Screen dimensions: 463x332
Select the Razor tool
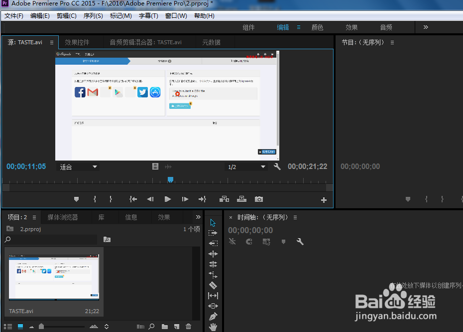213,285
